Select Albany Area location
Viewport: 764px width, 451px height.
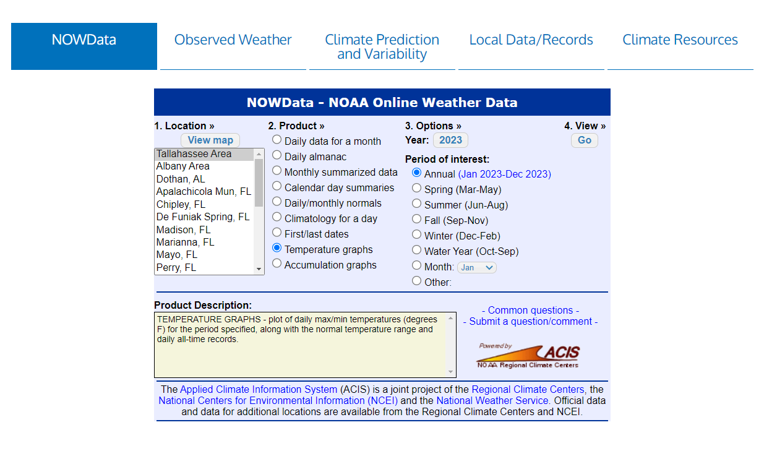[x=204, y=166]
